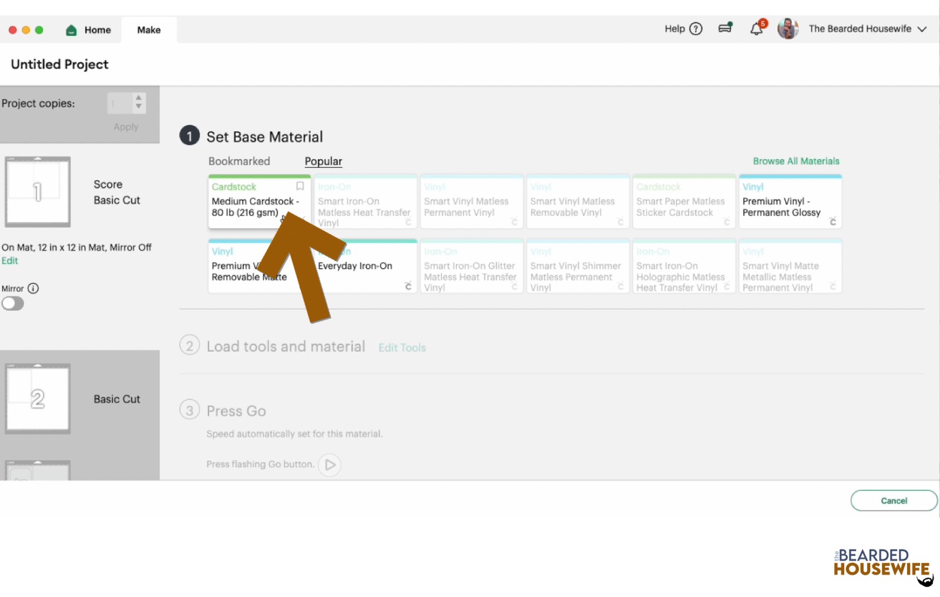Click Edit under the mat settings

9,260
